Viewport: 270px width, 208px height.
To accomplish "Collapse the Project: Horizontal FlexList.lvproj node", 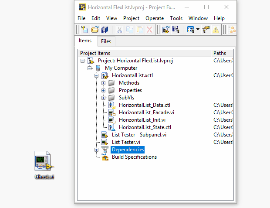I will tap(83, 61).
